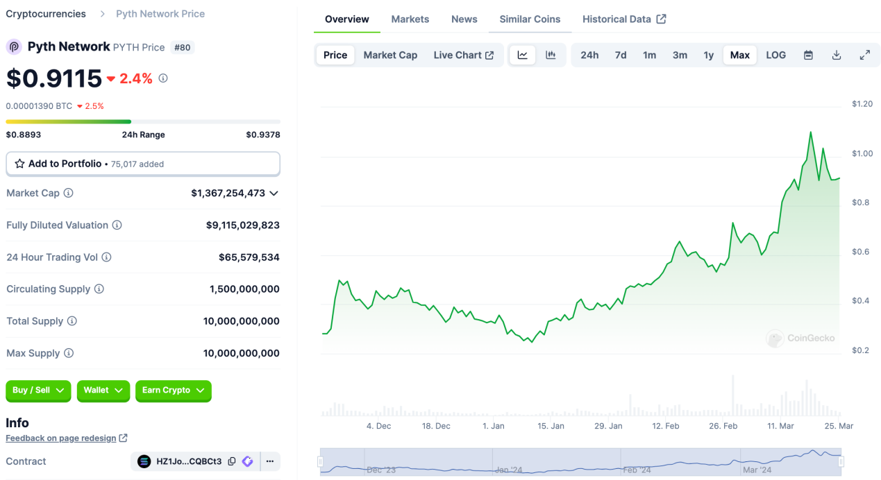Screen dimensions: 881x480
Task: Click the three-dot menu beside contract address
Action: (x=269, y=461)
